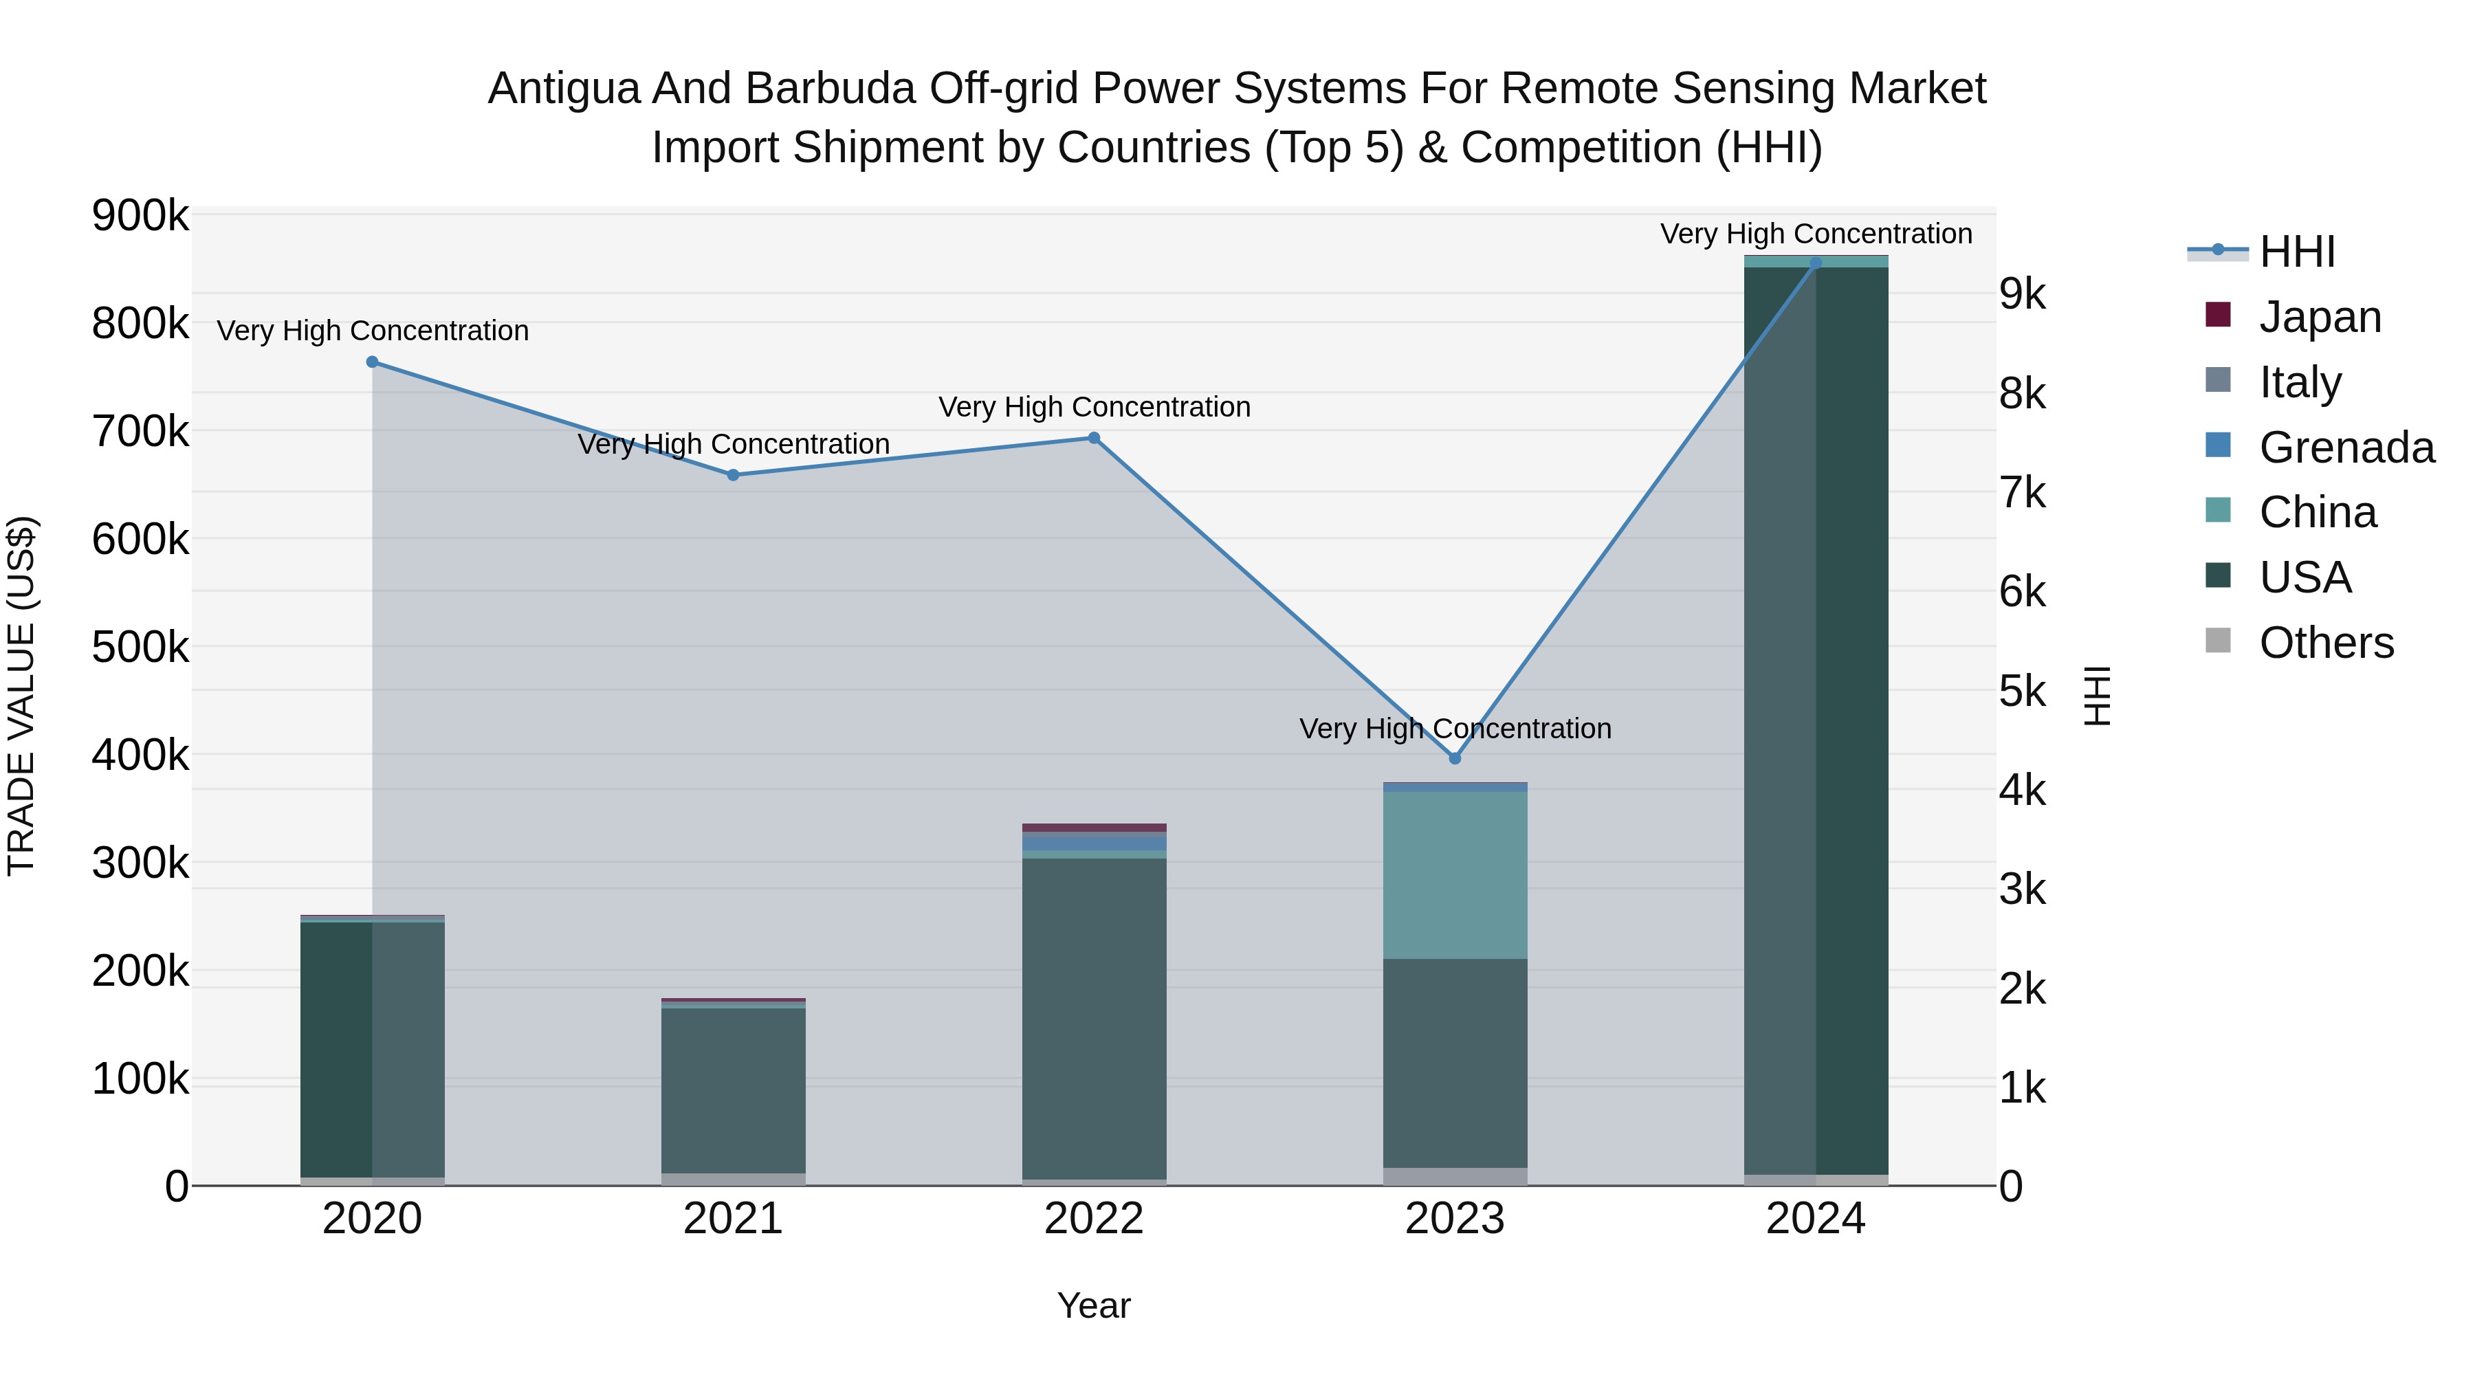Click the 2023 HHI data point
2475x1392 pixels.
click(x=1455, y=758)
